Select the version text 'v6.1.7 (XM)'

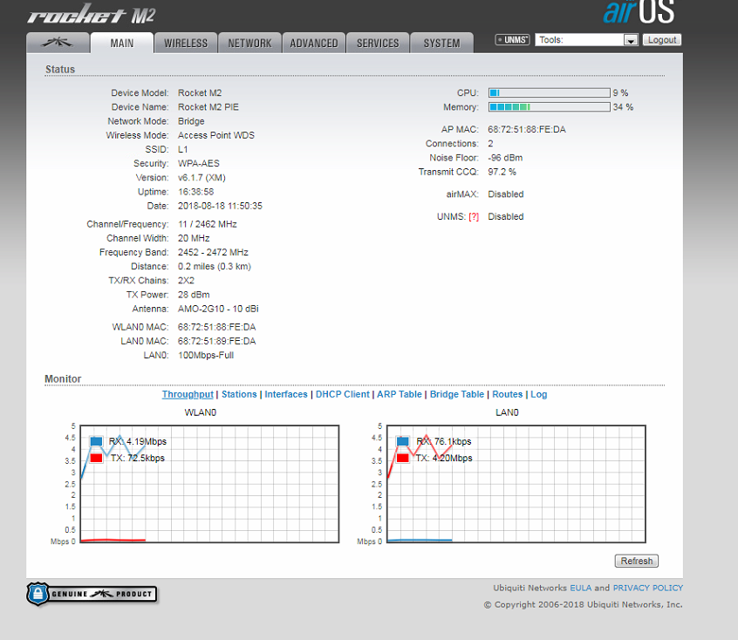202,178
